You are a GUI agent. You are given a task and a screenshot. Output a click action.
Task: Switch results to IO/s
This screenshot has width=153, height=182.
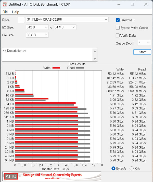click(x=132, y=168)
